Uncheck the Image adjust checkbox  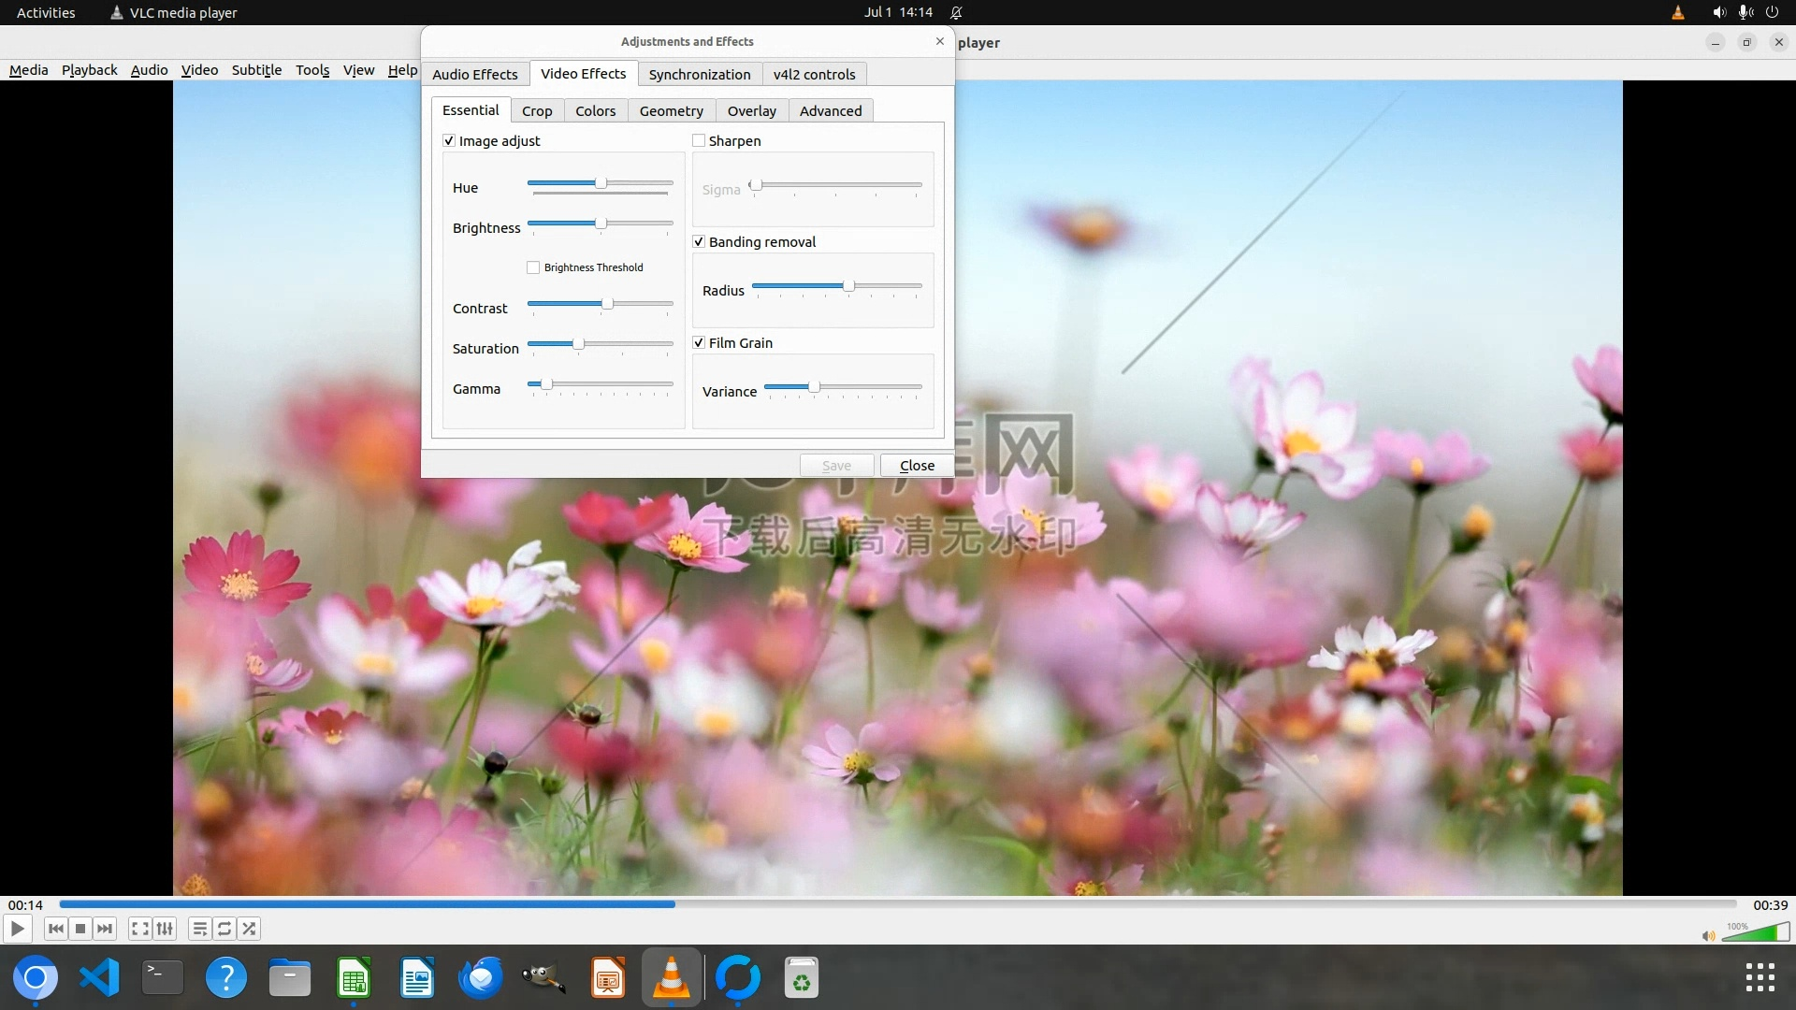(x=449, y=140)
